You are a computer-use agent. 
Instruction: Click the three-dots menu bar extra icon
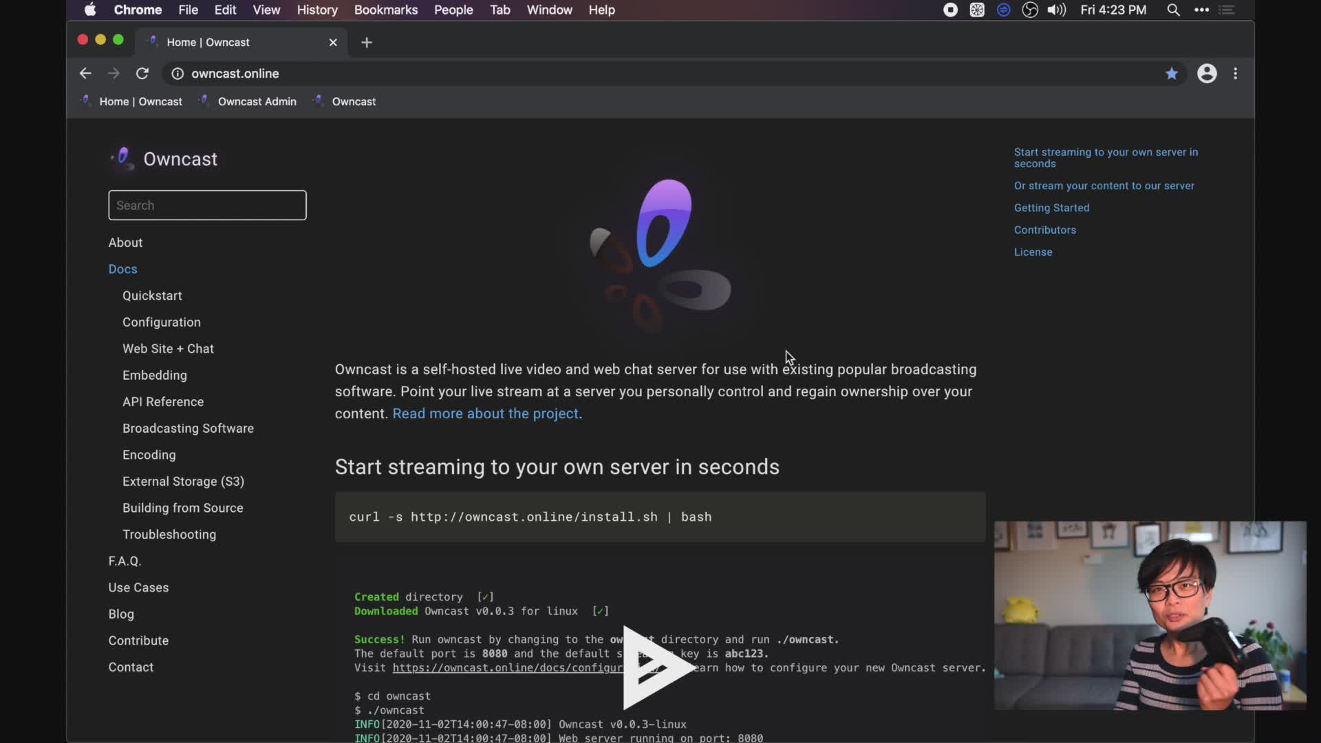click(1201, 10)
